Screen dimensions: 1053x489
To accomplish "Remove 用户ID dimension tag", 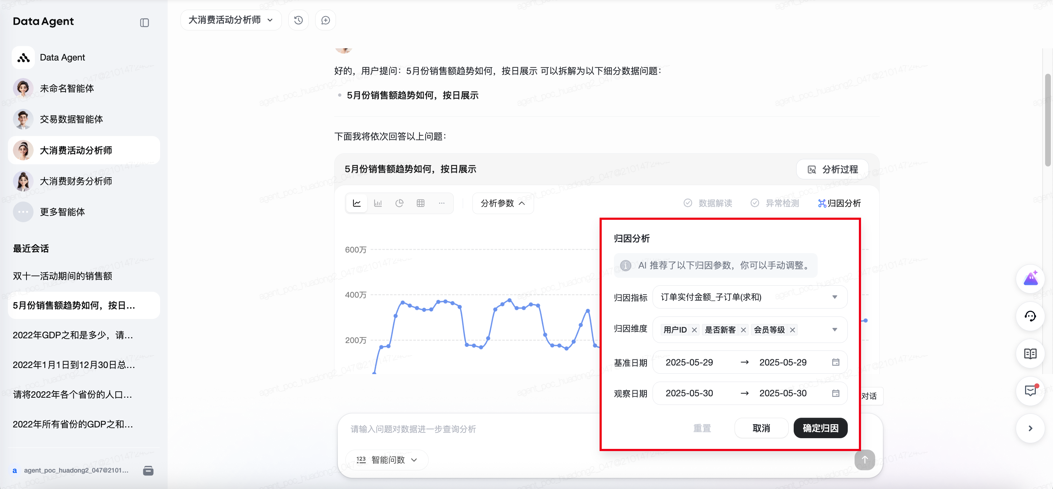I will [694, 330].
